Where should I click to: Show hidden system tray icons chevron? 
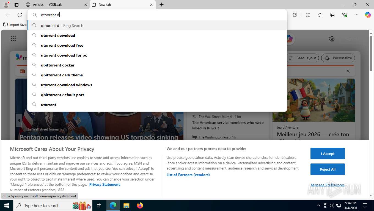[319, 206]
